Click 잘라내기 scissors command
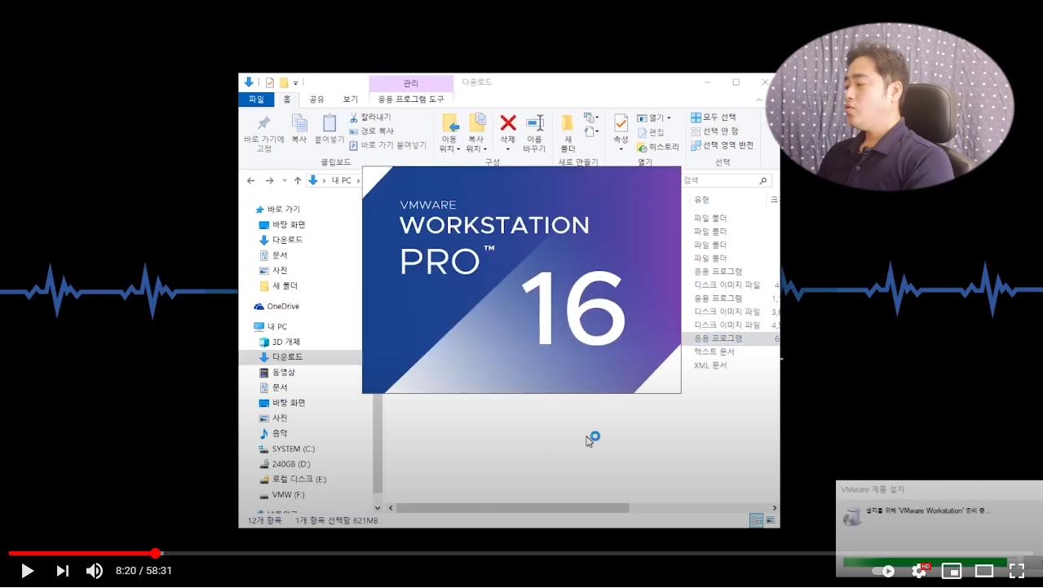The height and width of the screenshot is (588, 1043). (369, 117)
